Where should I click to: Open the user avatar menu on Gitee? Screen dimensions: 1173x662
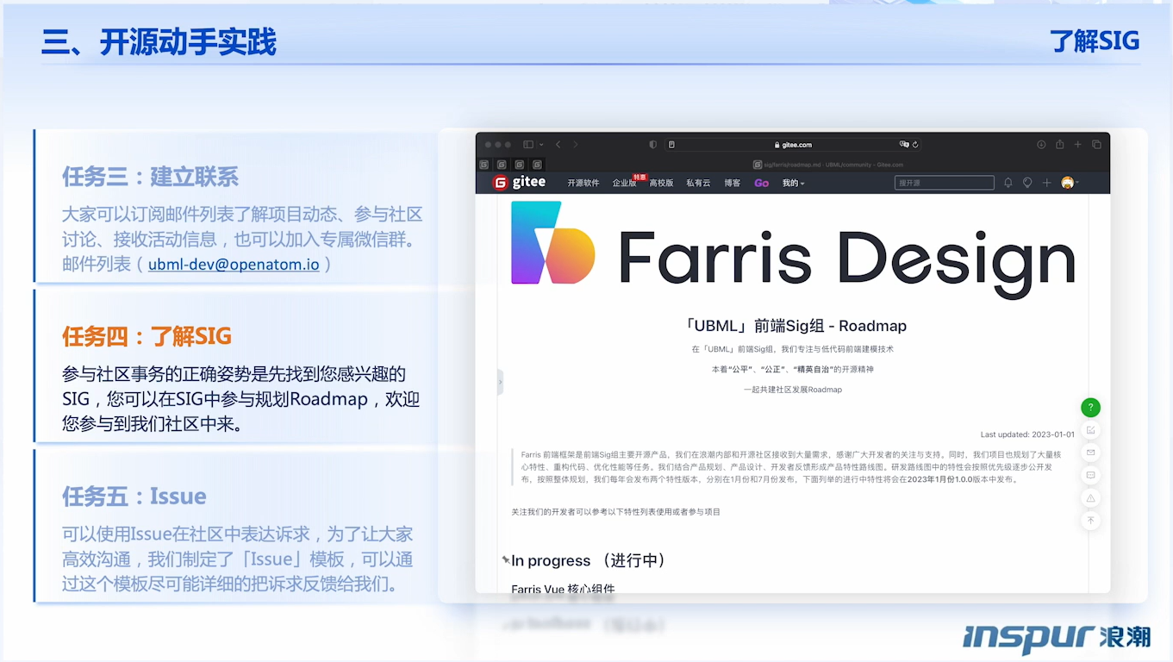pos(1068,183)
